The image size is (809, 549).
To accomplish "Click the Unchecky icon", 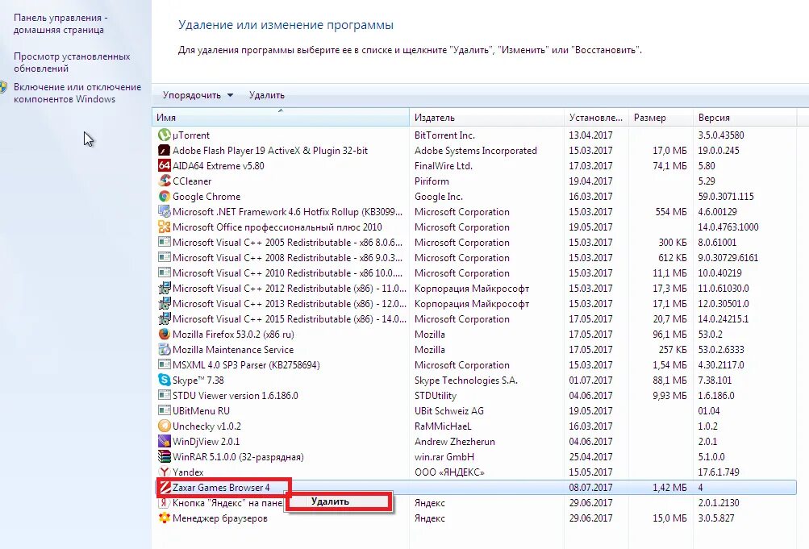I will click(164, 426).
